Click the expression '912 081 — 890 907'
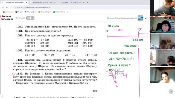 (x=80, y=43)
